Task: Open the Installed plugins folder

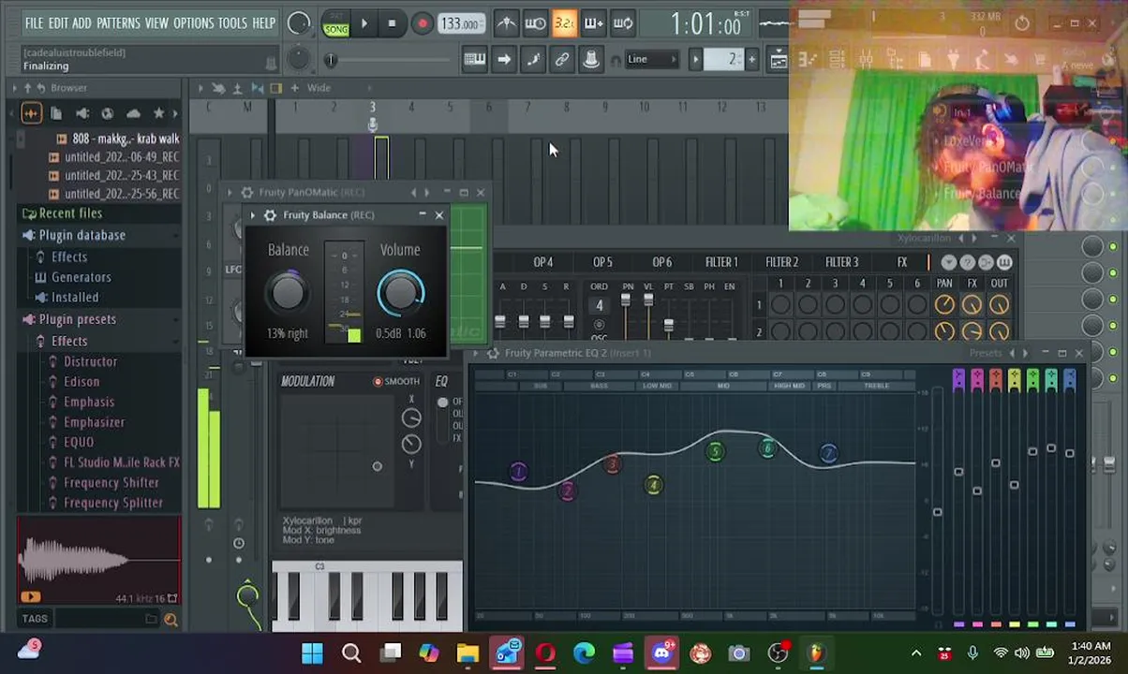Action: coord(75,298)
